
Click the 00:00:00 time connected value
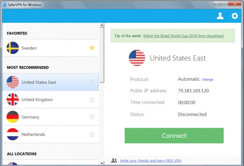coord(187,102)
